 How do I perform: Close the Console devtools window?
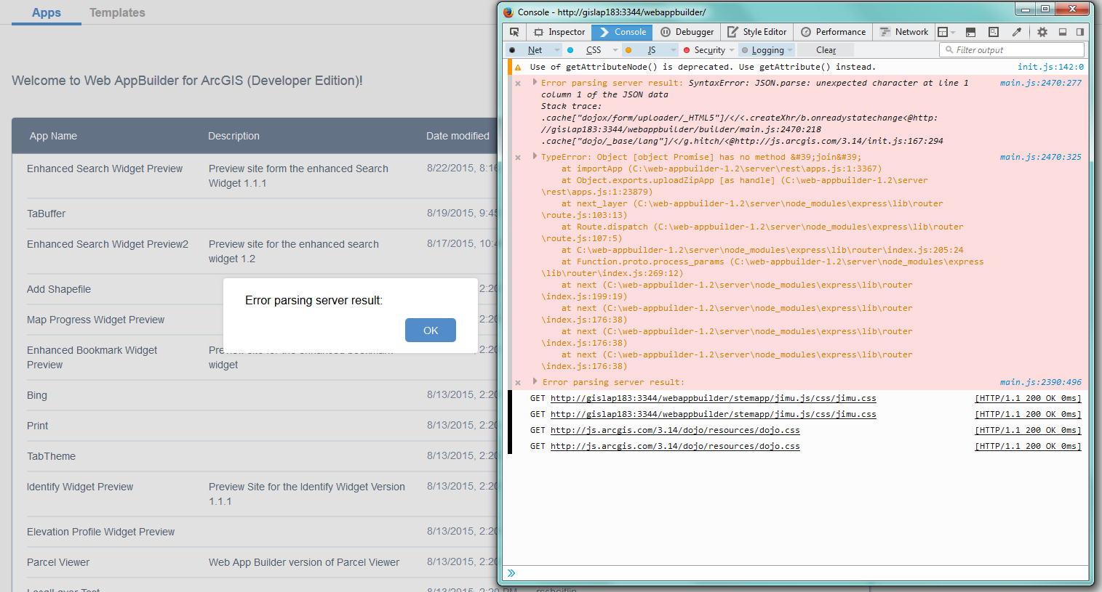[x=1074, y=9]
